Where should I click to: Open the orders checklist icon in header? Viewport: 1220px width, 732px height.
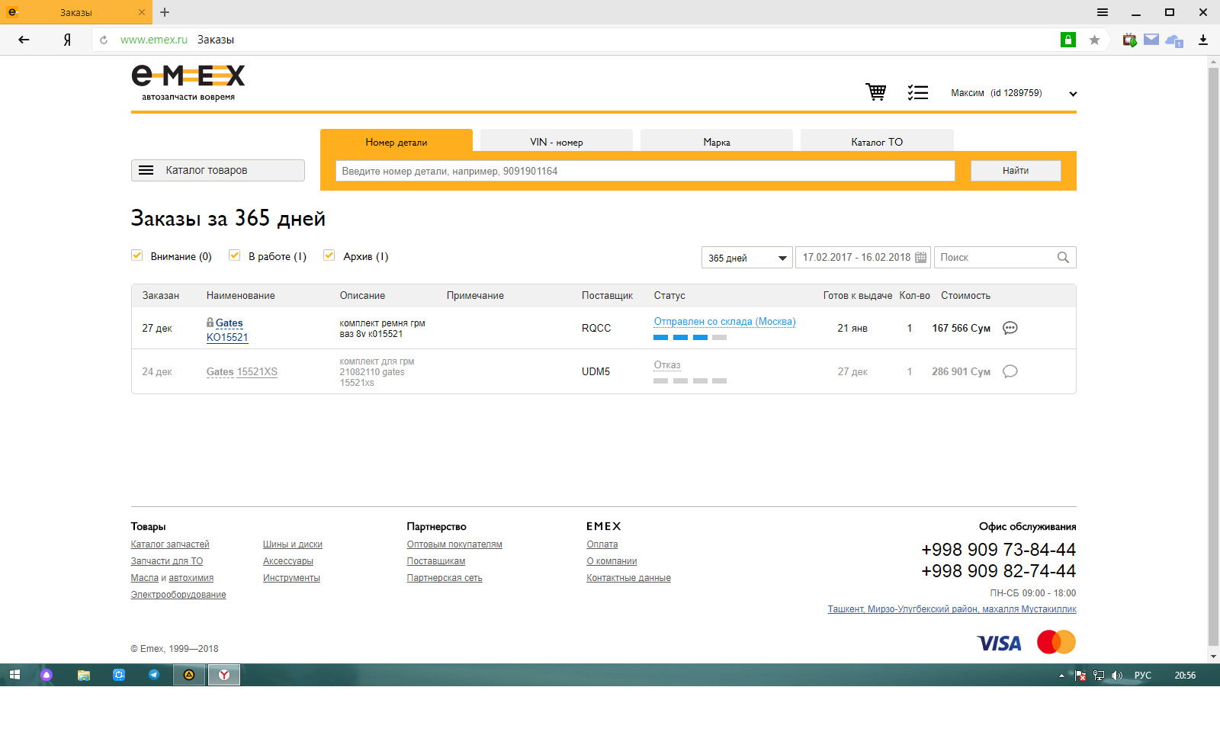[x=918, y=93]
